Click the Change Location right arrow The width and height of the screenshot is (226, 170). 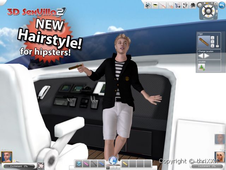coord(207,56)
